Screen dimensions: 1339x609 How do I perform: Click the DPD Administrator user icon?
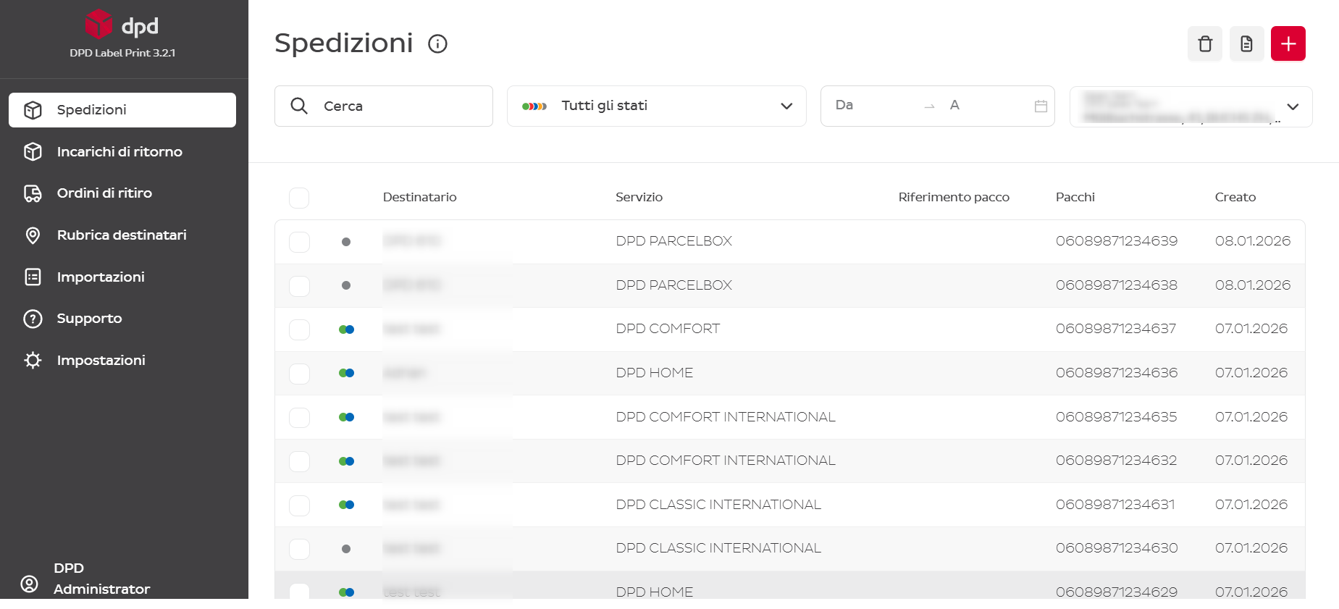point(30,584)
